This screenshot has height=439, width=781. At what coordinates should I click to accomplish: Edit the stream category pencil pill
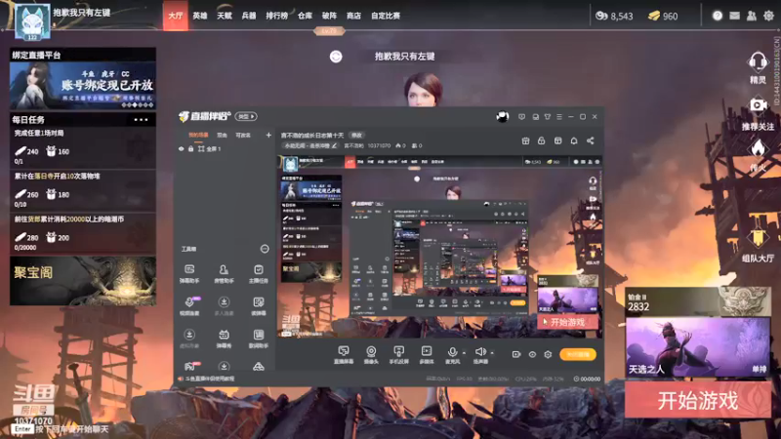click(310, 145)
